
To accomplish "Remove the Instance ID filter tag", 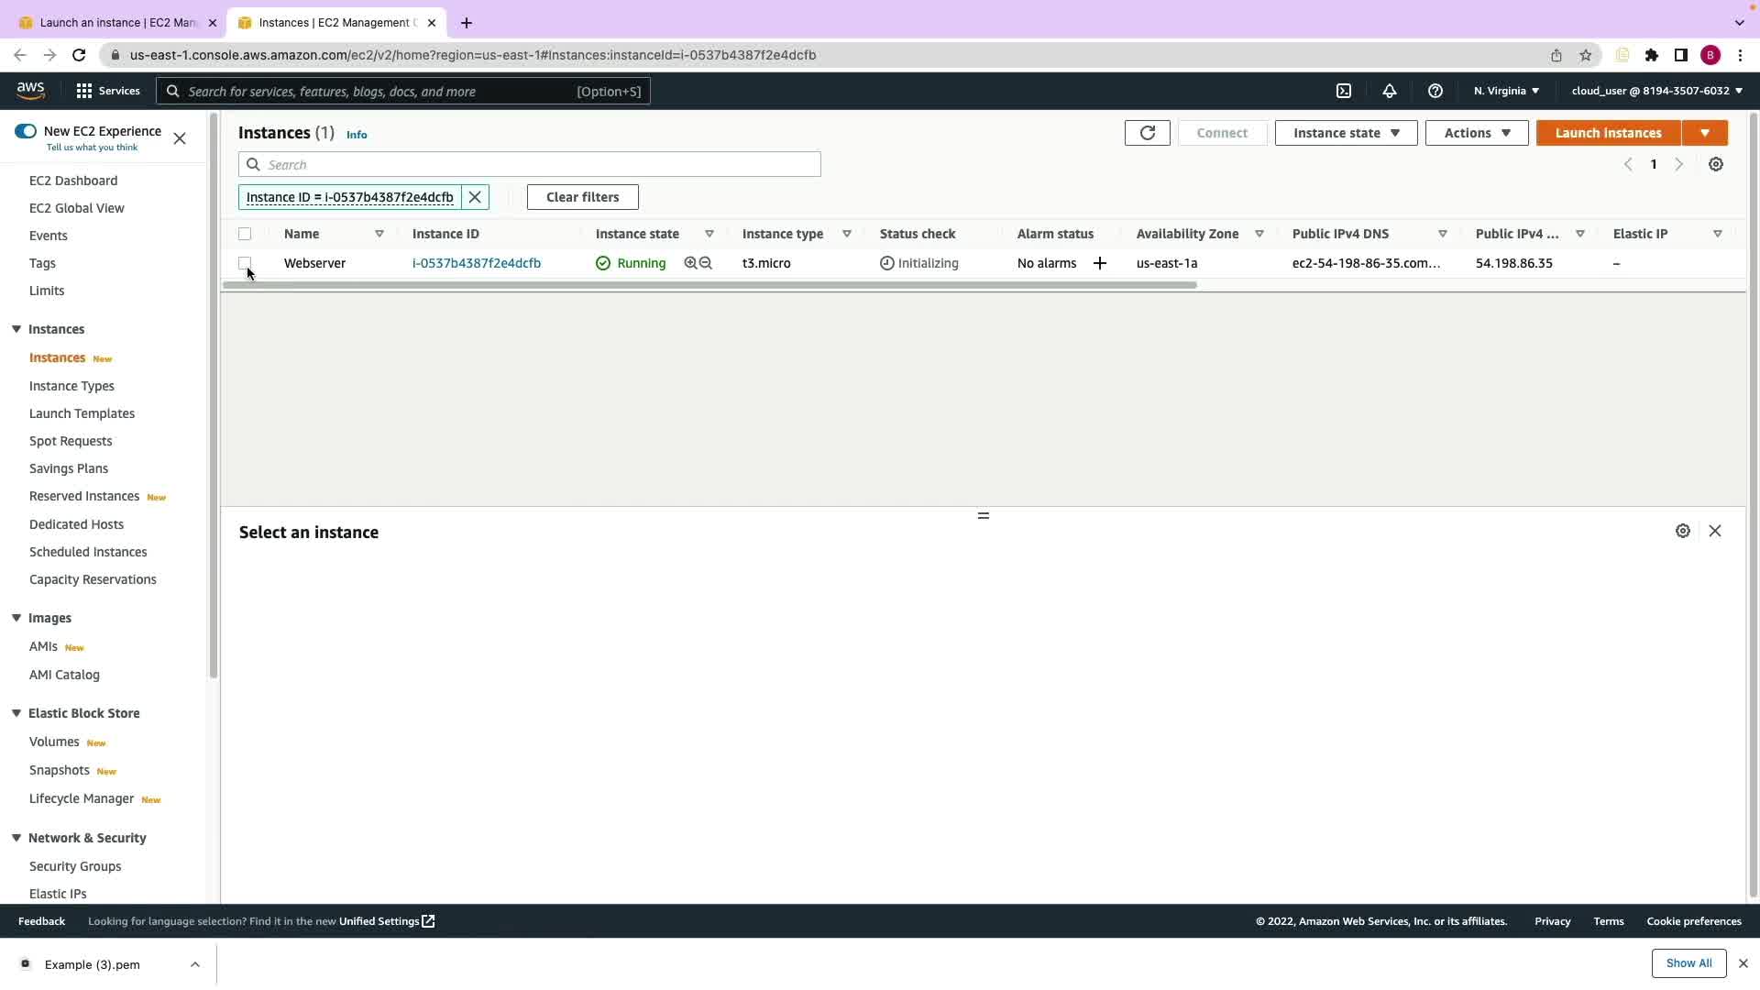I will click(x=475, y=197).
